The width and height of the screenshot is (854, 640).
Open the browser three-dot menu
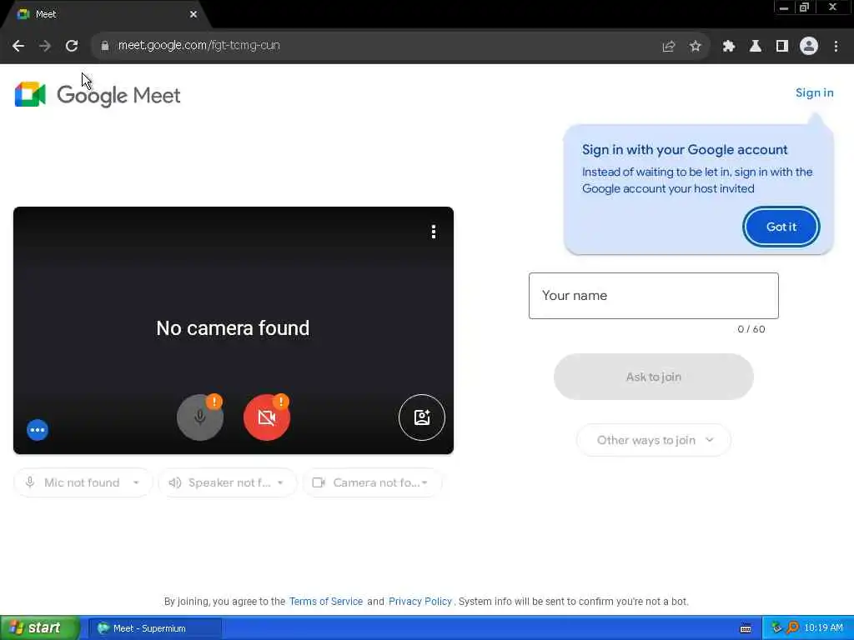tap(836, 47)
